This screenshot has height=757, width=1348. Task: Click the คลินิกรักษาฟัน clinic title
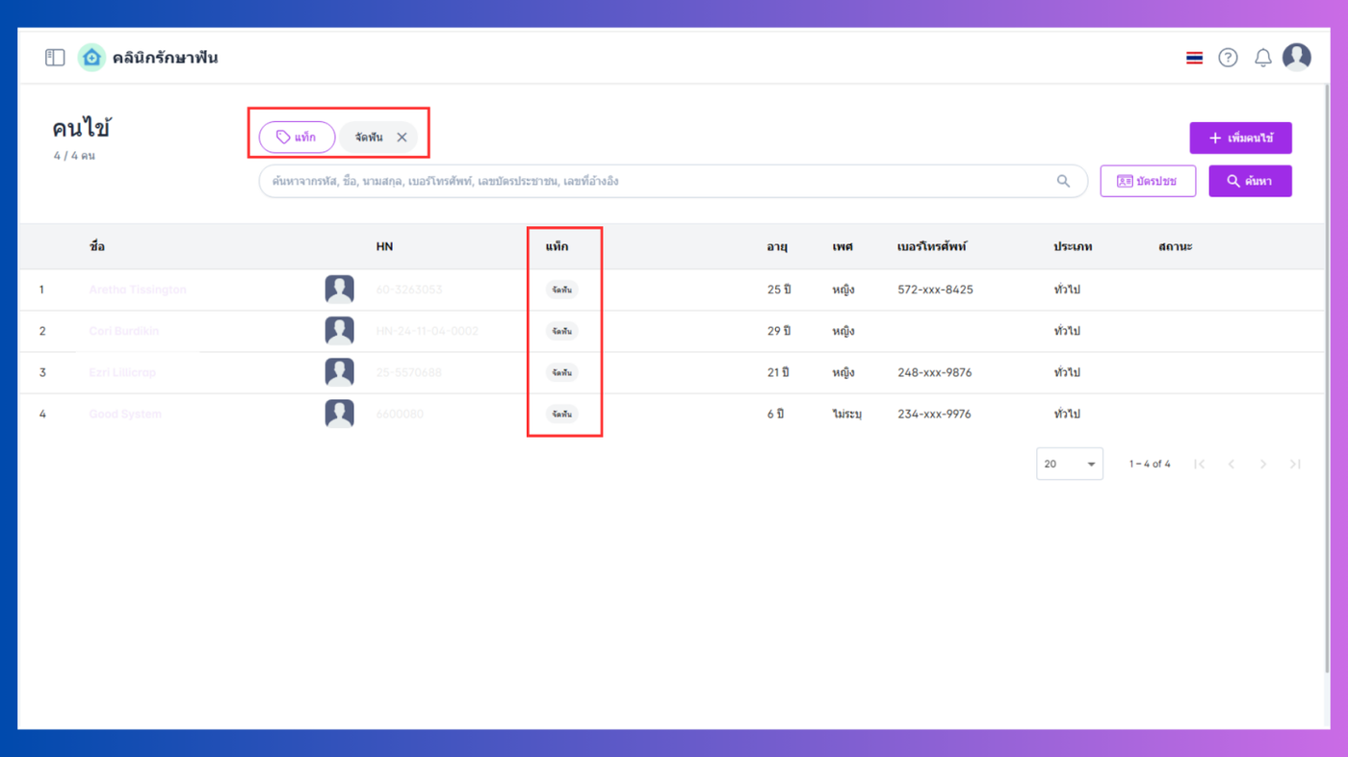165,58
